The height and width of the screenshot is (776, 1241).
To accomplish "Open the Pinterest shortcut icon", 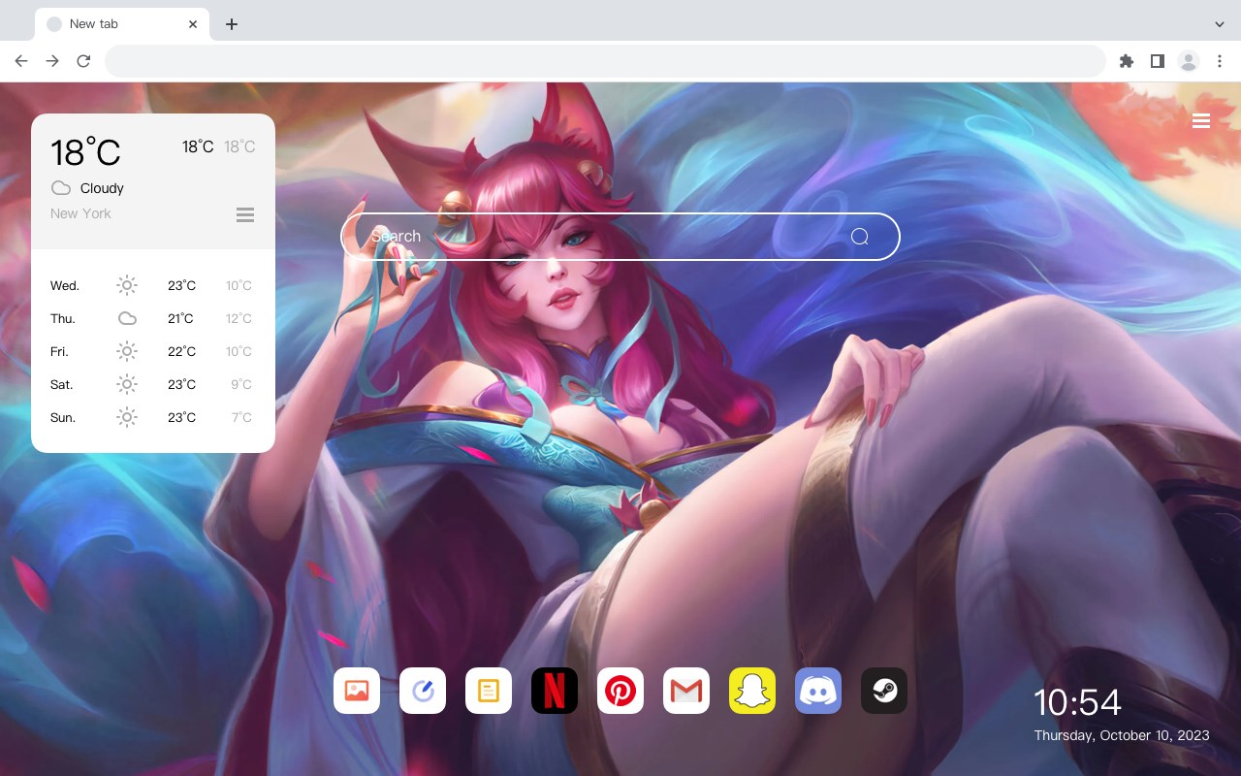I will [x=620, y=691].
